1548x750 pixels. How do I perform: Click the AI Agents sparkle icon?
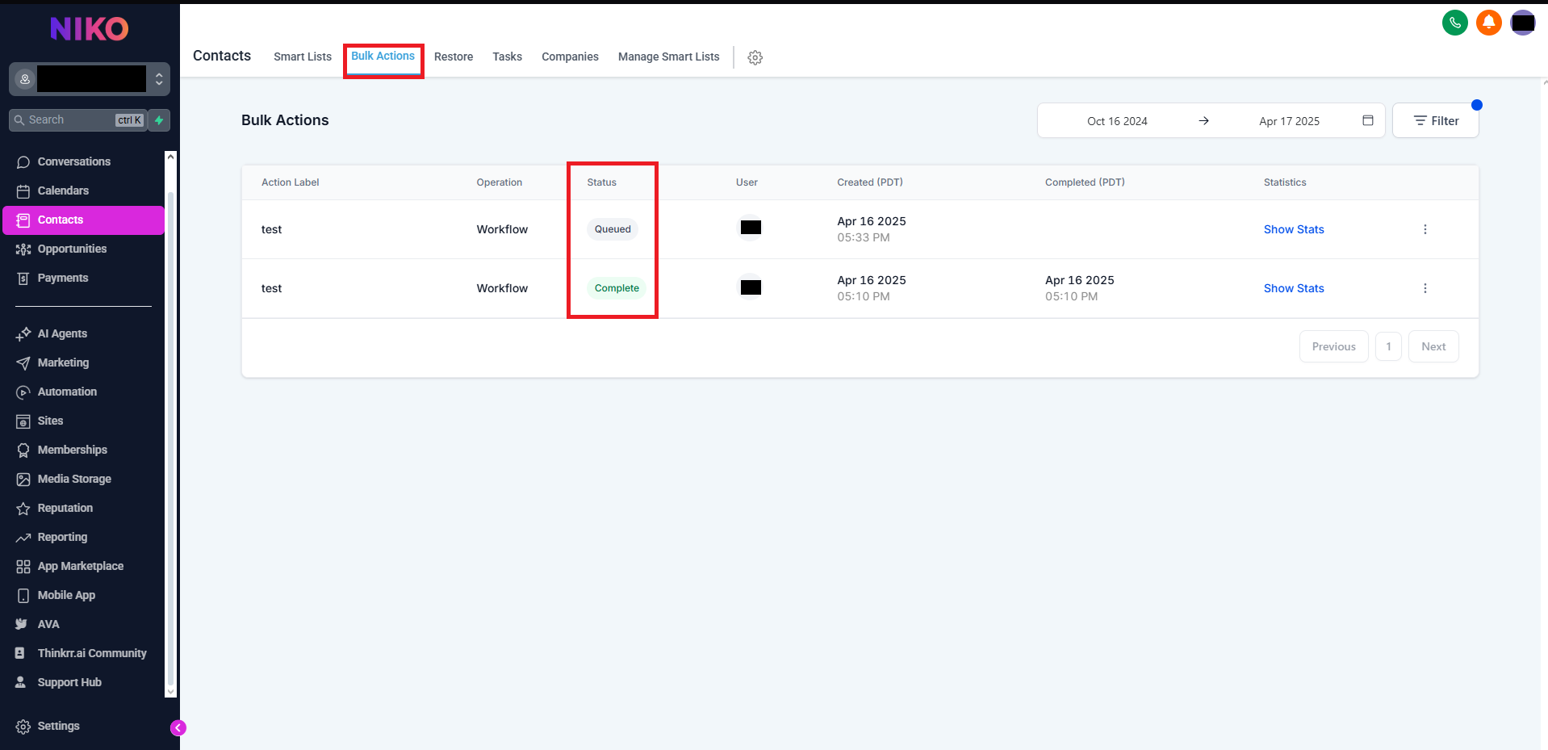pos(23,334)
